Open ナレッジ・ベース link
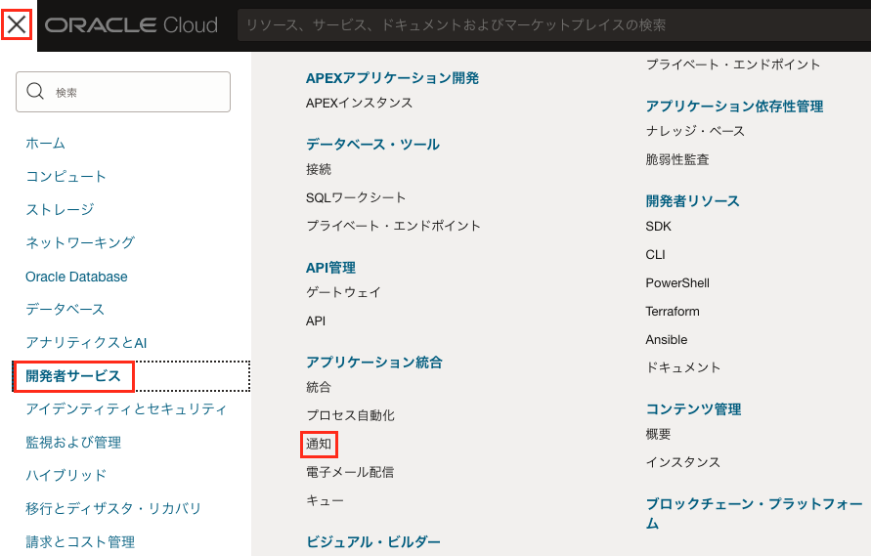871x556 pixels. pos(695,131)
